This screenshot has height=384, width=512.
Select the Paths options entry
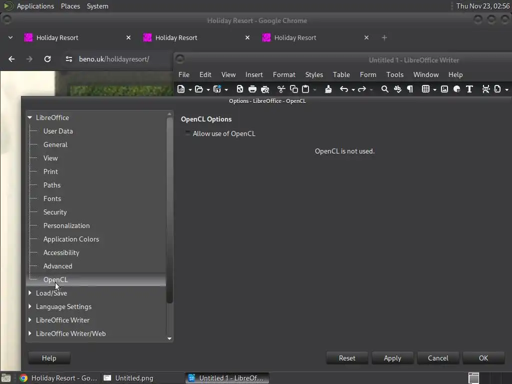click(52, 185)
